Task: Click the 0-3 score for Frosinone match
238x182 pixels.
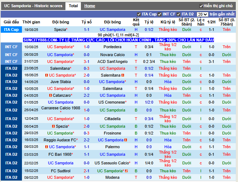Action: [x=87, y=133]
